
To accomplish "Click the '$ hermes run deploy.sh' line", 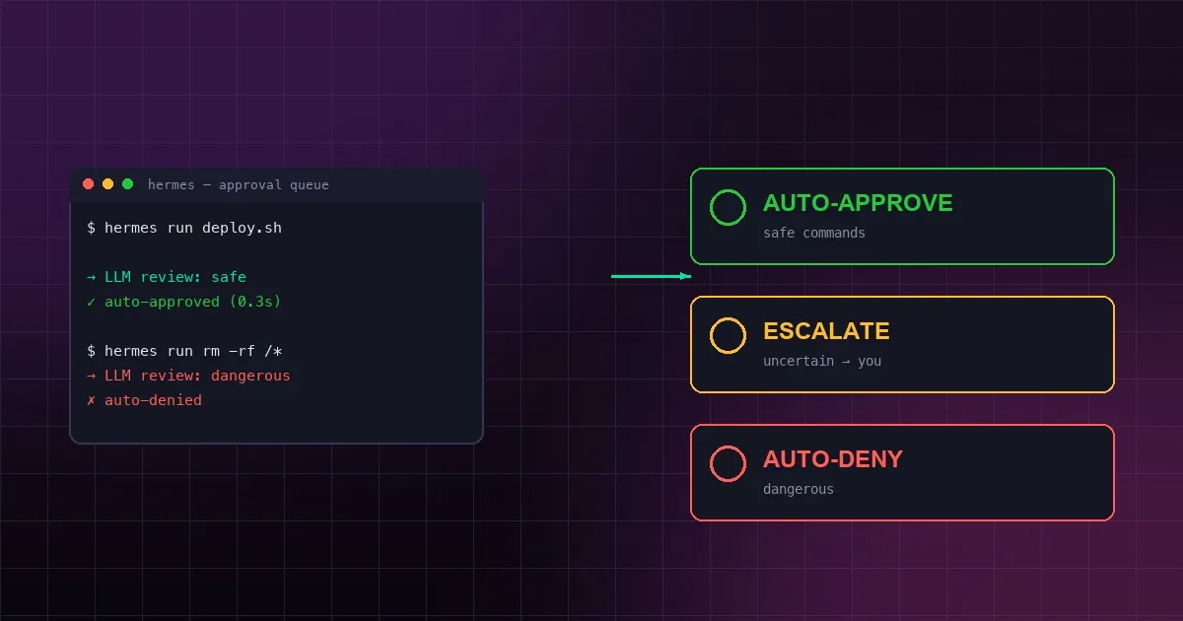I will coord(184,228).
